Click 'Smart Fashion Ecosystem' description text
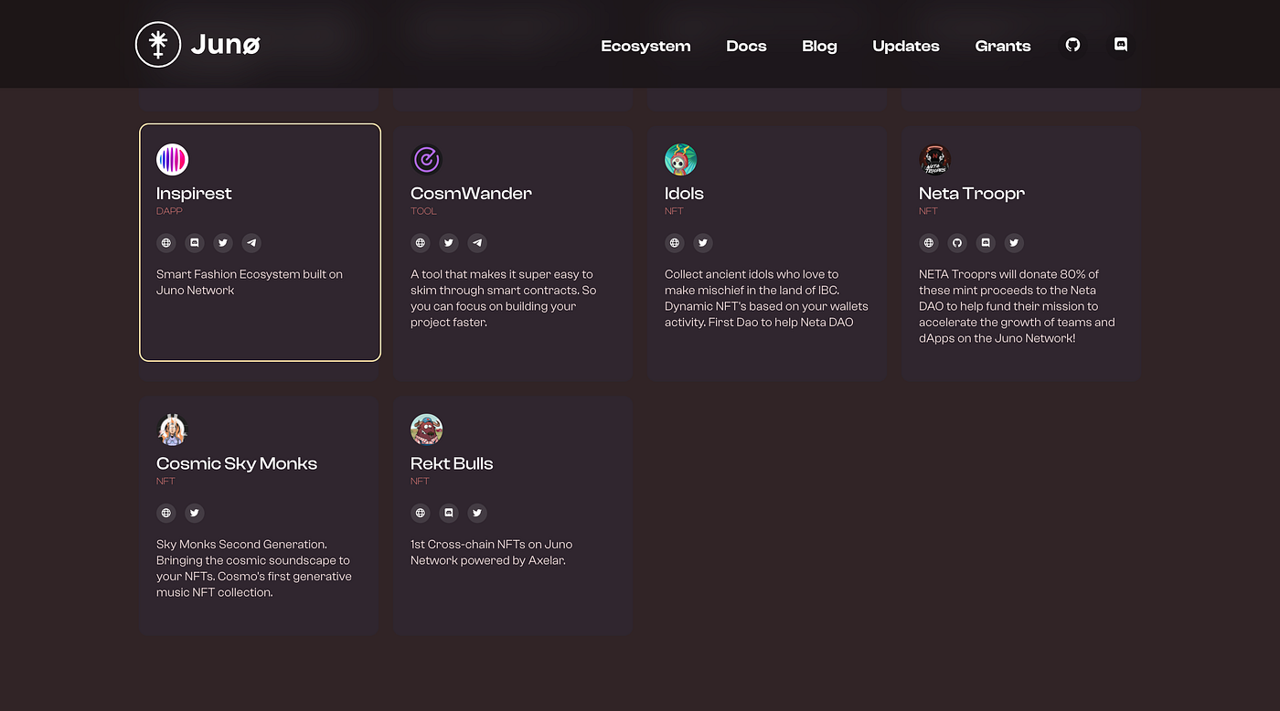 coord(250,282)
